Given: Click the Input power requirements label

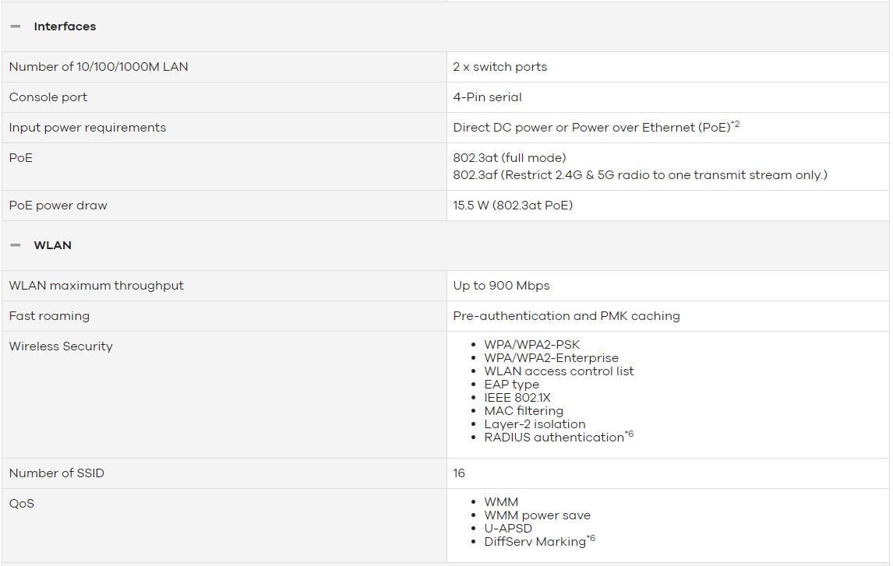Looking at the screenshot, I should tap(88, 128).
